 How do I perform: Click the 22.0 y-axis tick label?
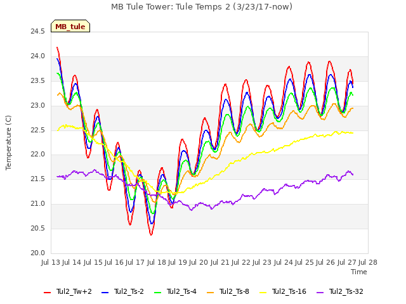click(37, 155)
